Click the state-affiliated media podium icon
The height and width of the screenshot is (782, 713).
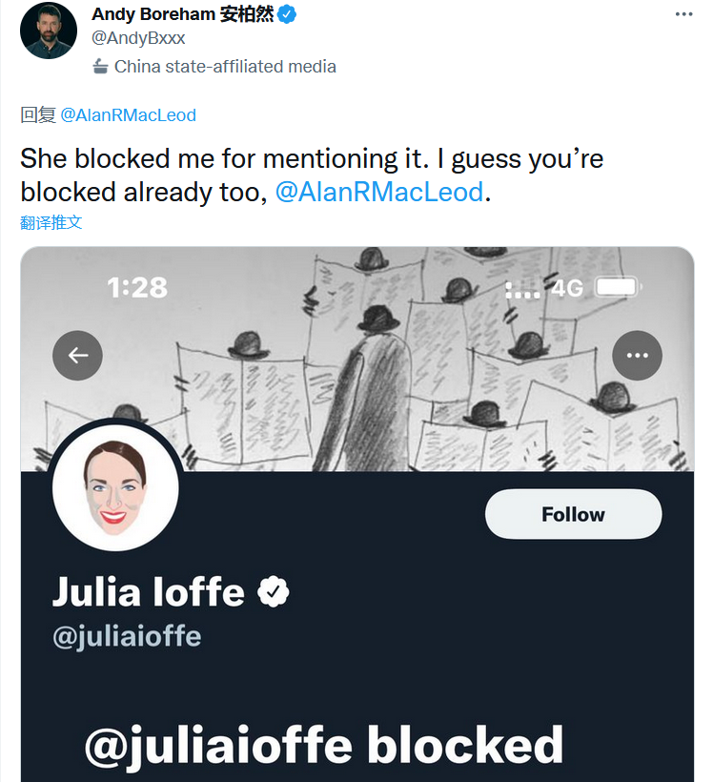(x=100, y=67)
